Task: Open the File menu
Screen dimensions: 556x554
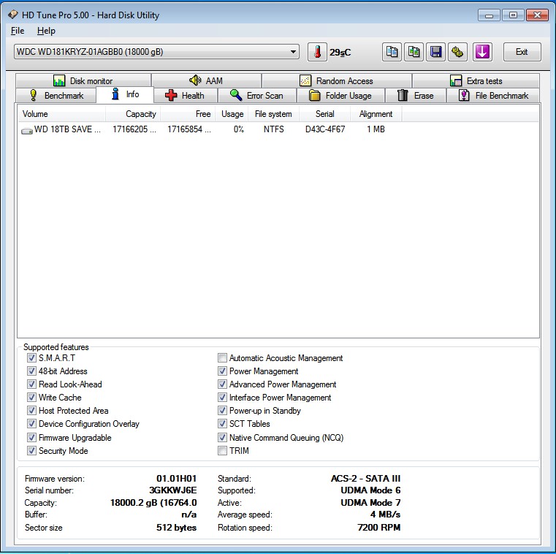Action: [18, 31]
